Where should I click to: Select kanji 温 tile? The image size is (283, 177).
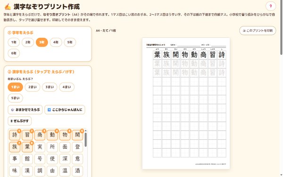click(x=65, y=171)
